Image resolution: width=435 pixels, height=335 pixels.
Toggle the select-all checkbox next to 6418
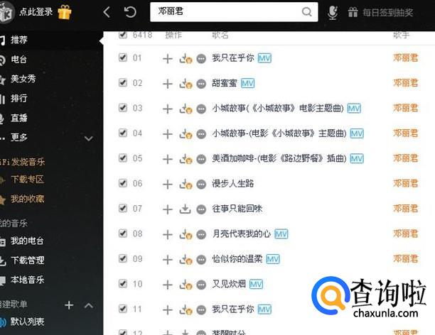[123, 35]
